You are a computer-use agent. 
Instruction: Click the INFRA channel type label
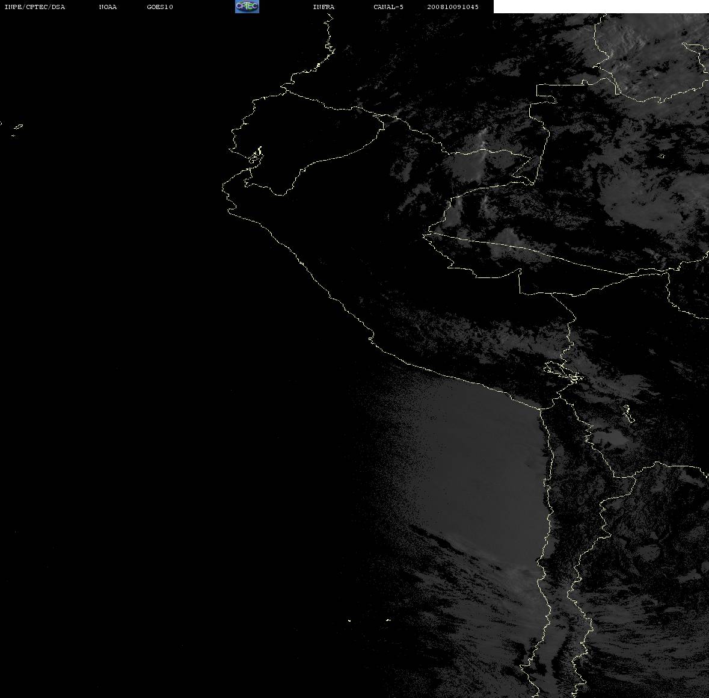(x=324, y=7)
